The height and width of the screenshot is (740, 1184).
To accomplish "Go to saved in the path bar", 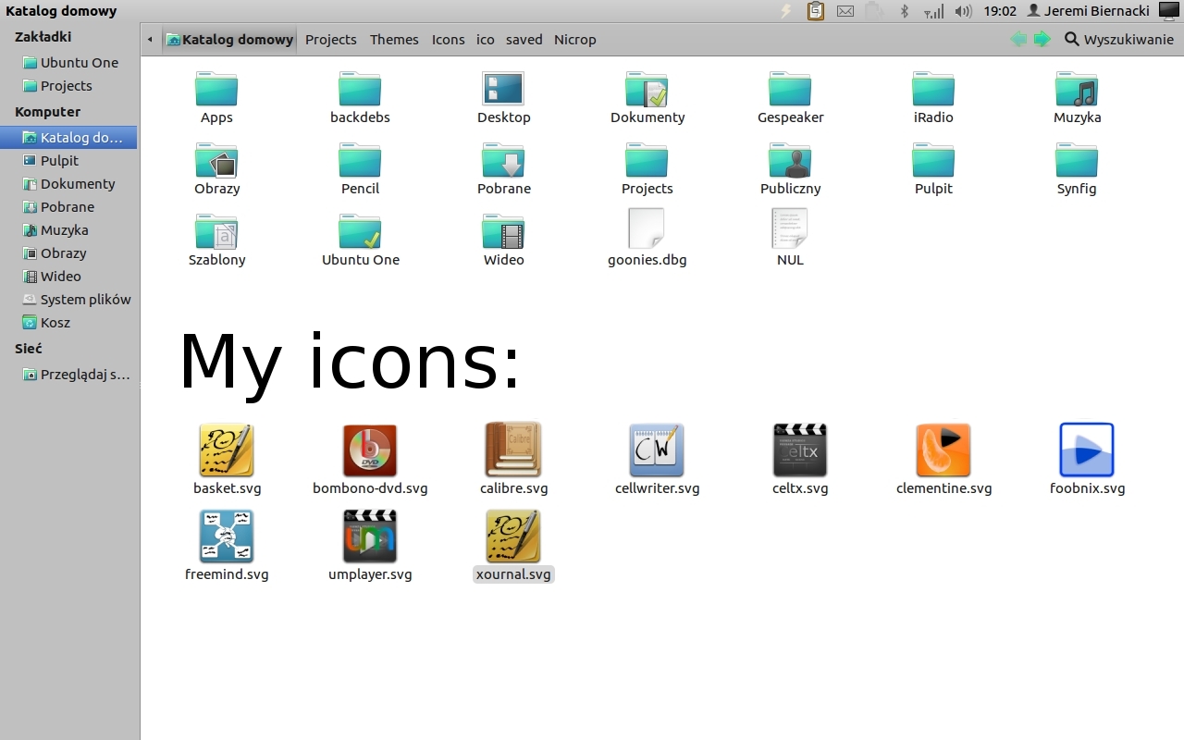I will tap(524, 40).
